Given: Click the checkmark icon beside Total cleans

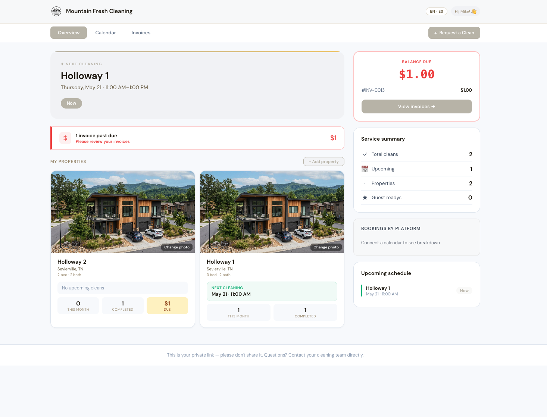Looking at the screenshot, I should [x=365, y=154].
